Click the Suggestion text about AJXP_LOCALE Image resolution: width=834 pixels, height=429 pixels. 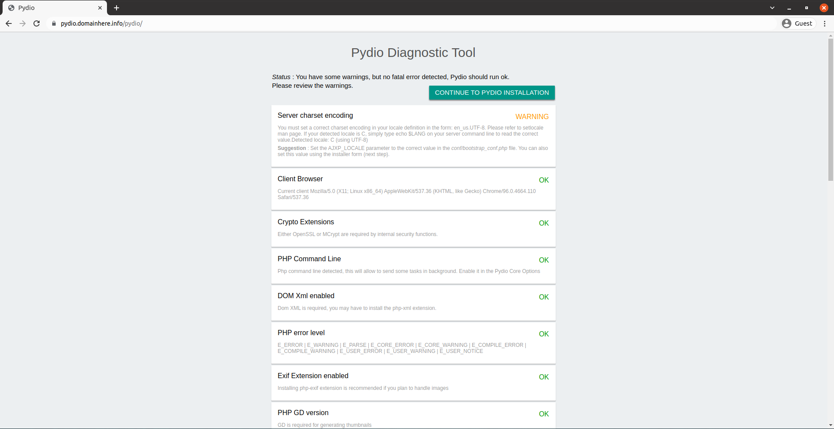[x=413, y=151]
